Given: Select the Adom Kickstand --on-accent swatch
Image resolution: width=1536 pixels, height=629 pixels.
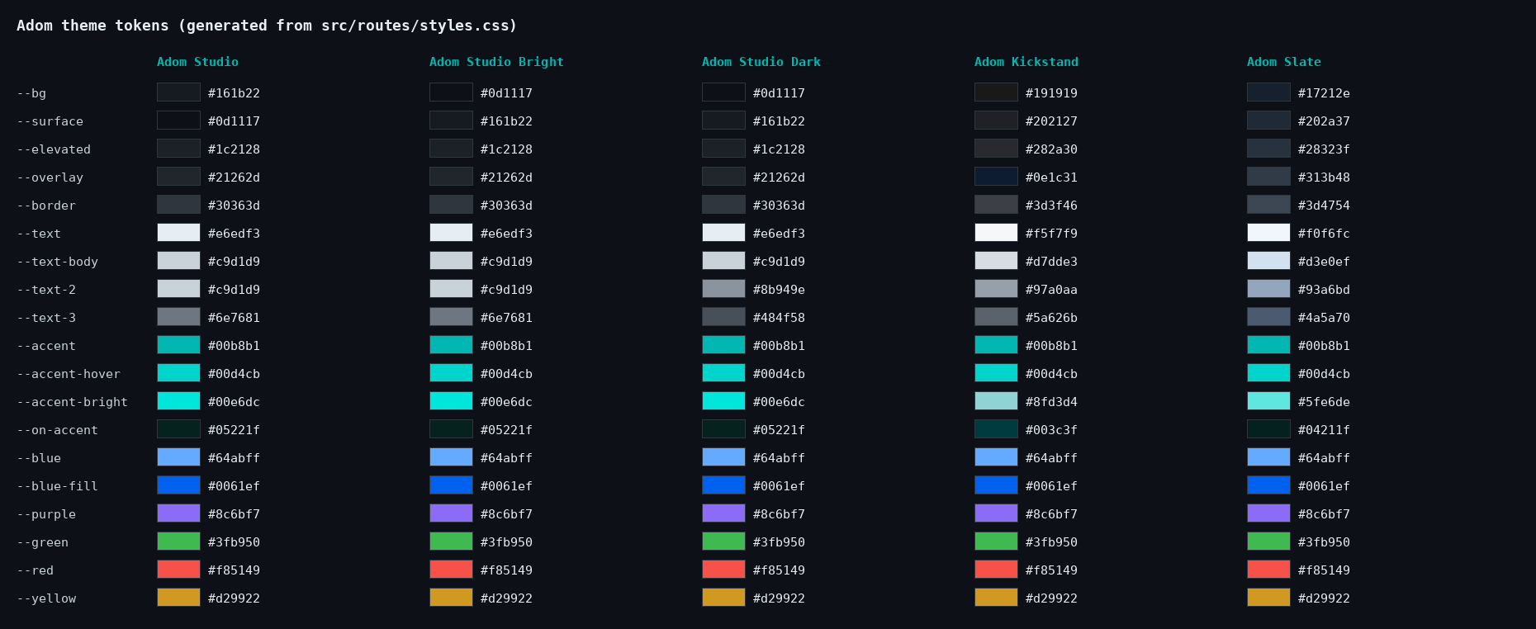Looking at the screenshot, I should pyautogui.click(x=996, y=429).
